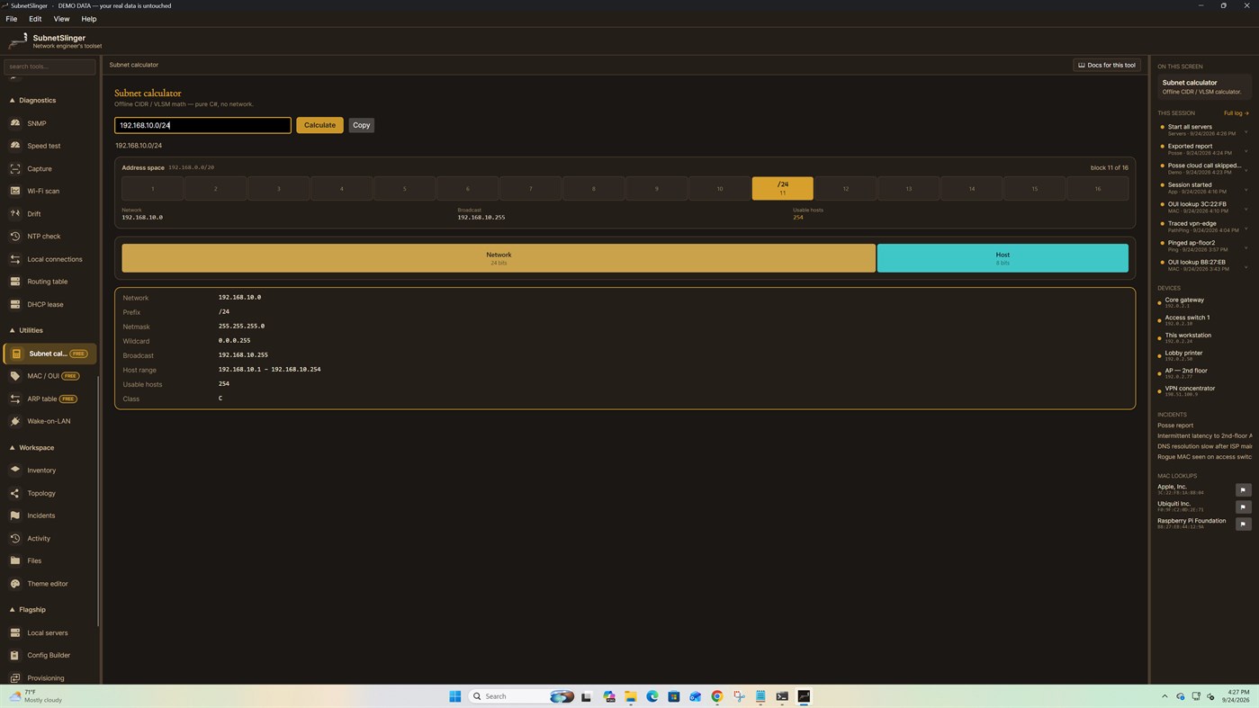This screenshot has height=708, width=1259.
Task: Open the Help menu
Action: point(89,19)
